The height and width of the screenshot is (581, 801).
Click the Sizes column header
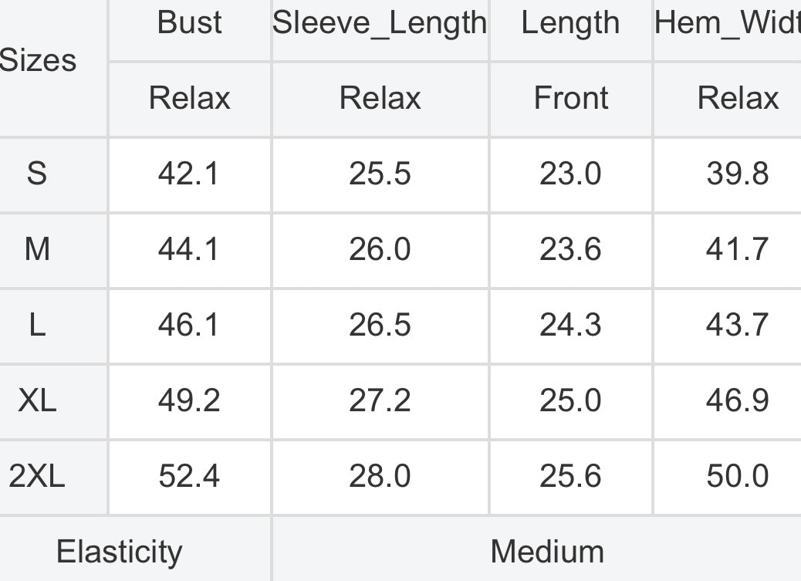[x=38, y=60]
